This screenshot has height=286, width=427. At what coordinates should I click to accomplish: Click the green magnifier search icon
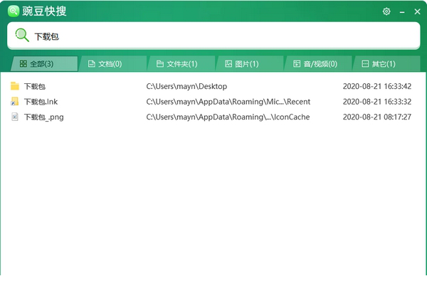pyautogui.click(x=22, y=36)
